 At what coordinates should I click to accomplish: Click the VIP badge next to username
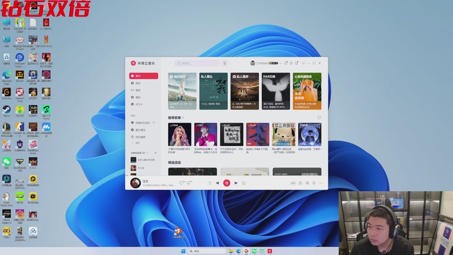[x=273, y=63]
